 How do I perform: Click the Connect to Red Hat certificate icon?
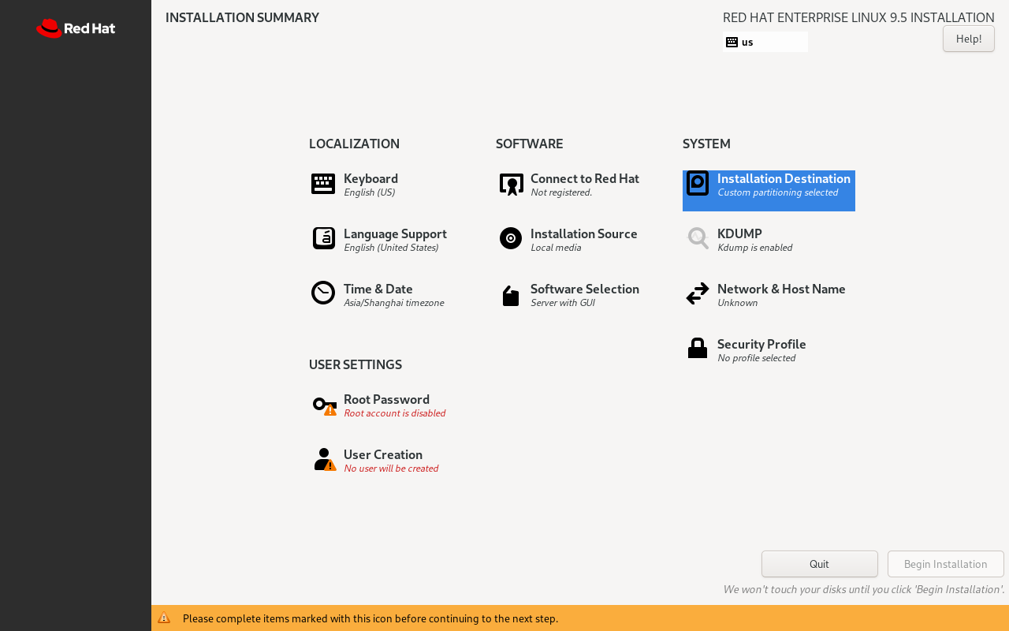click(511, 185)
